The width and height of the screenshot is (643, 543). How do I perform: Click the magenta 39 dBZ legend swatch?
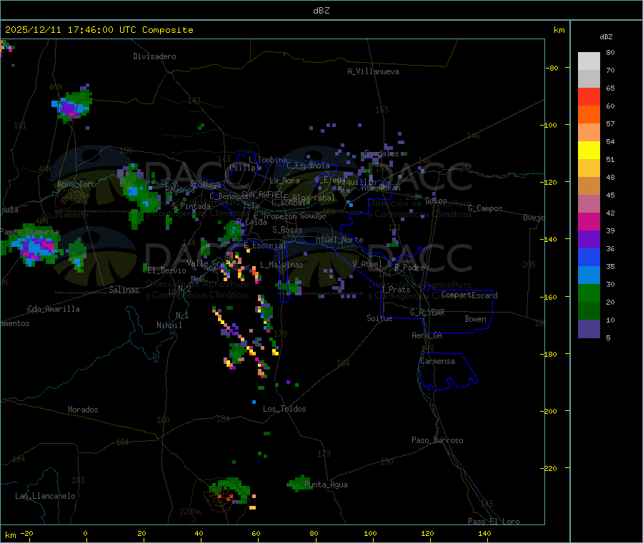click(x=589, y=221)
